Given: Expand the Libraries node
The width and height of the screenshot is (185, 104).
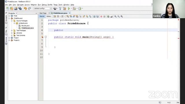Looking at the screenshot, I should 12,33.
